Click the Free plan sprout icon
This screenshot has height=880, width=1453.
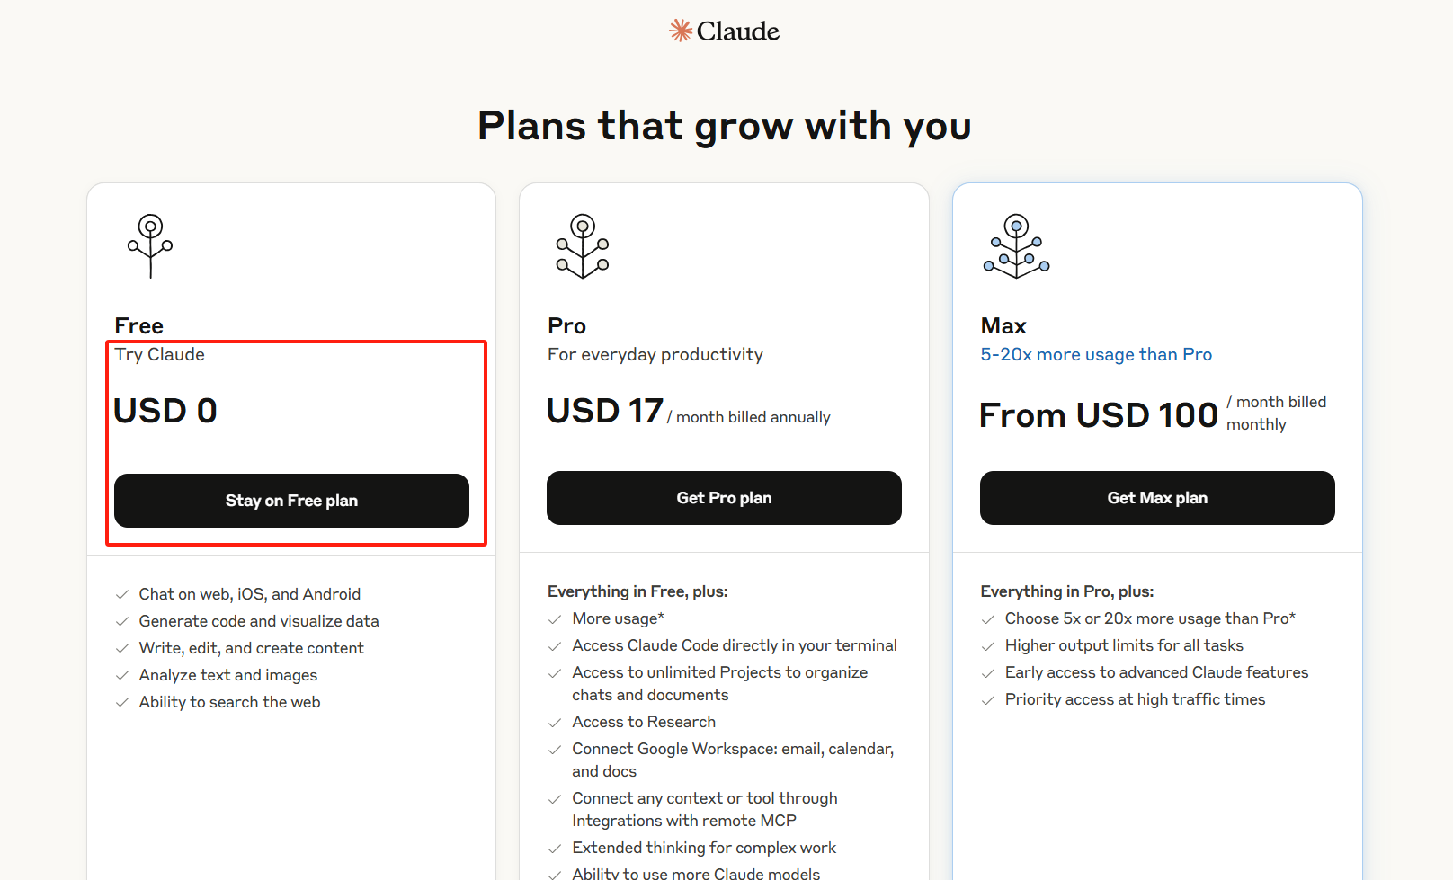click(x=150, y=246)
